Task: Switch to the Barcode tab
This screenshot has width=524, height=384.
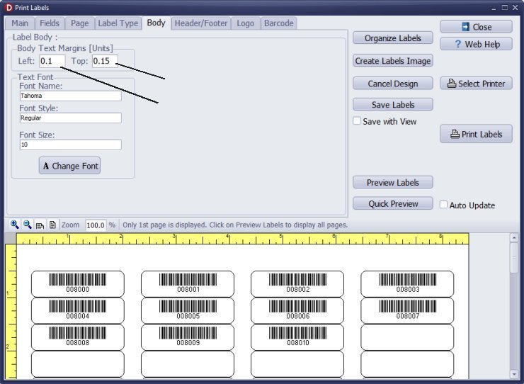Action: point(278,23)
